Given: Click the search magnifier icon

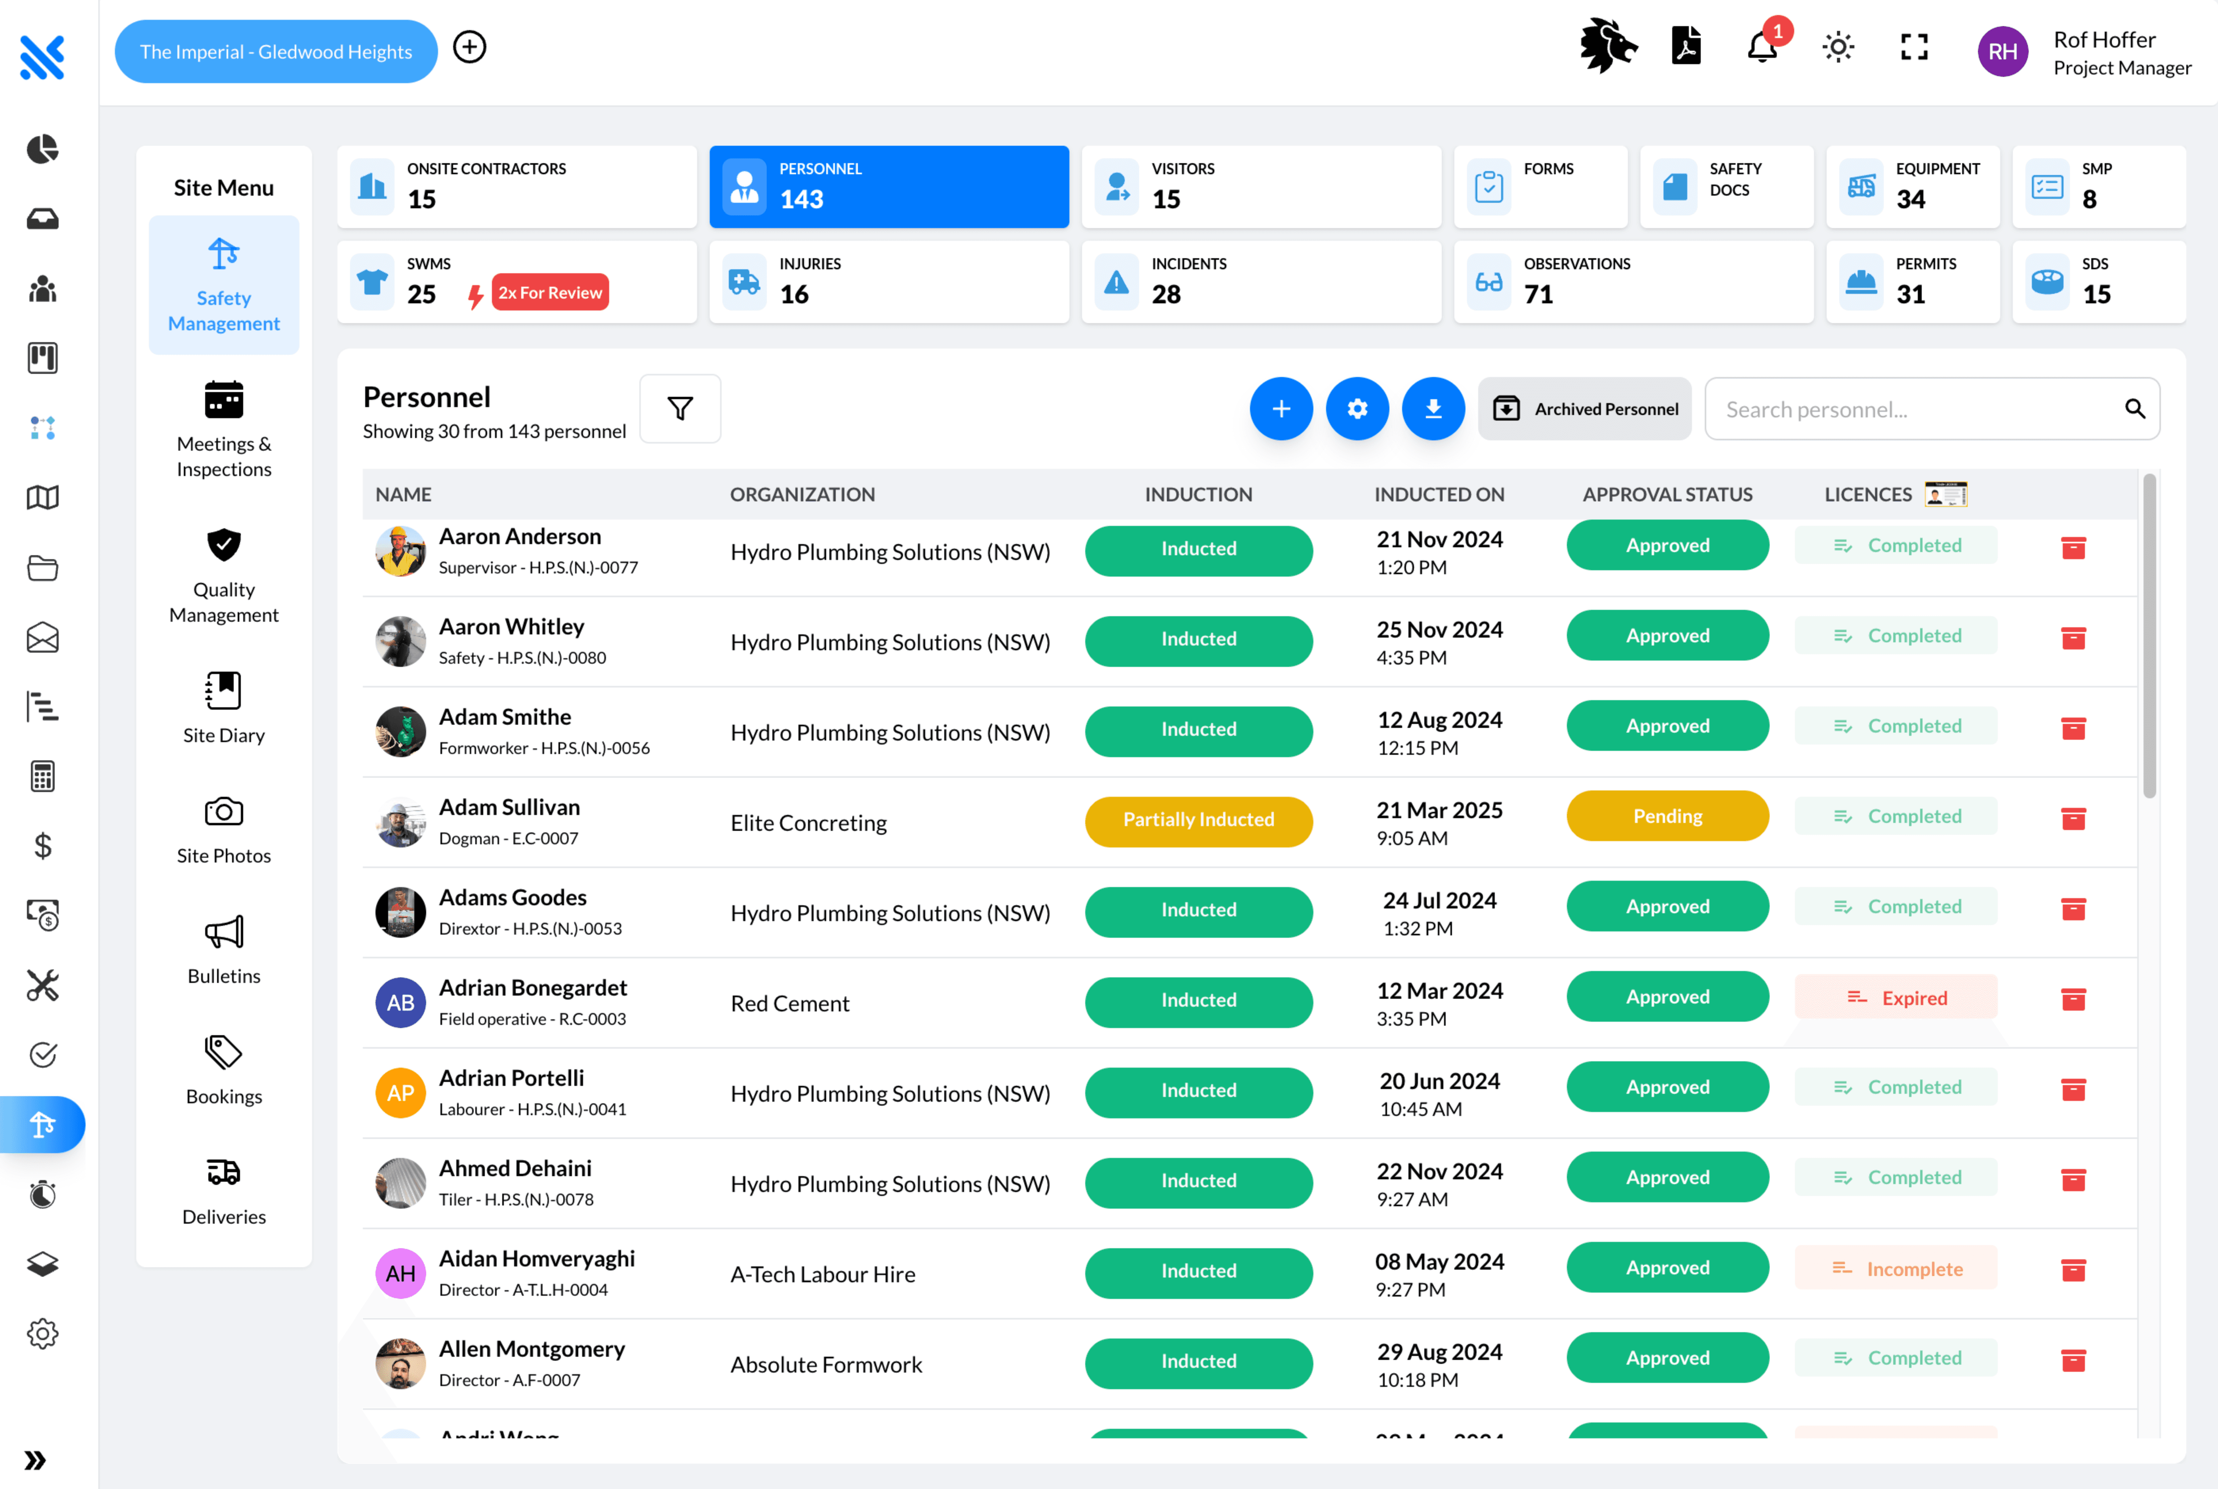Looking at the screenshot, I should coord(2134,408).
